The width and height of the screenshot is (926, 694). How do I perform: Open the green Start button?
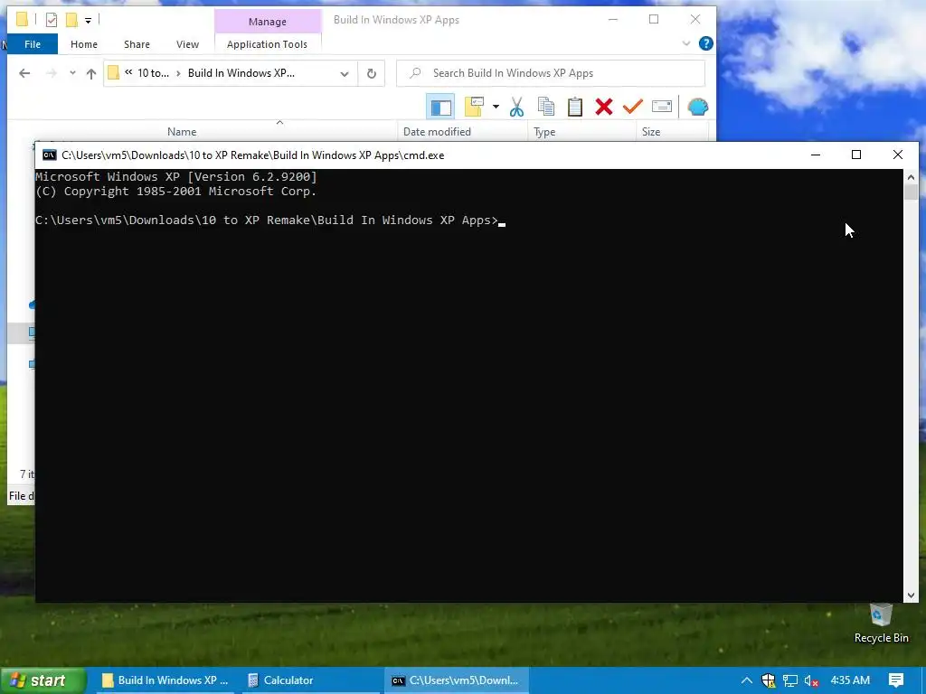[43, 680]
